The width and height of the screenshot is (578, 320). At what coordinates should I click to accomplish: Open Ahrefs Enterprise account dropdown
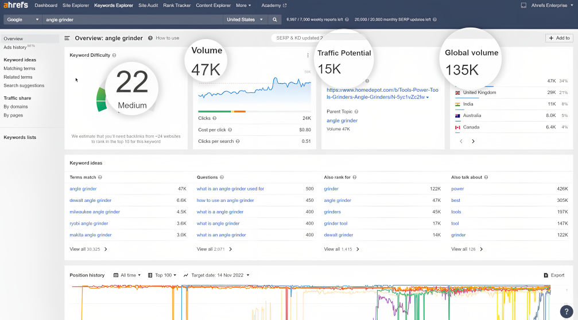(x=552, y=6)
